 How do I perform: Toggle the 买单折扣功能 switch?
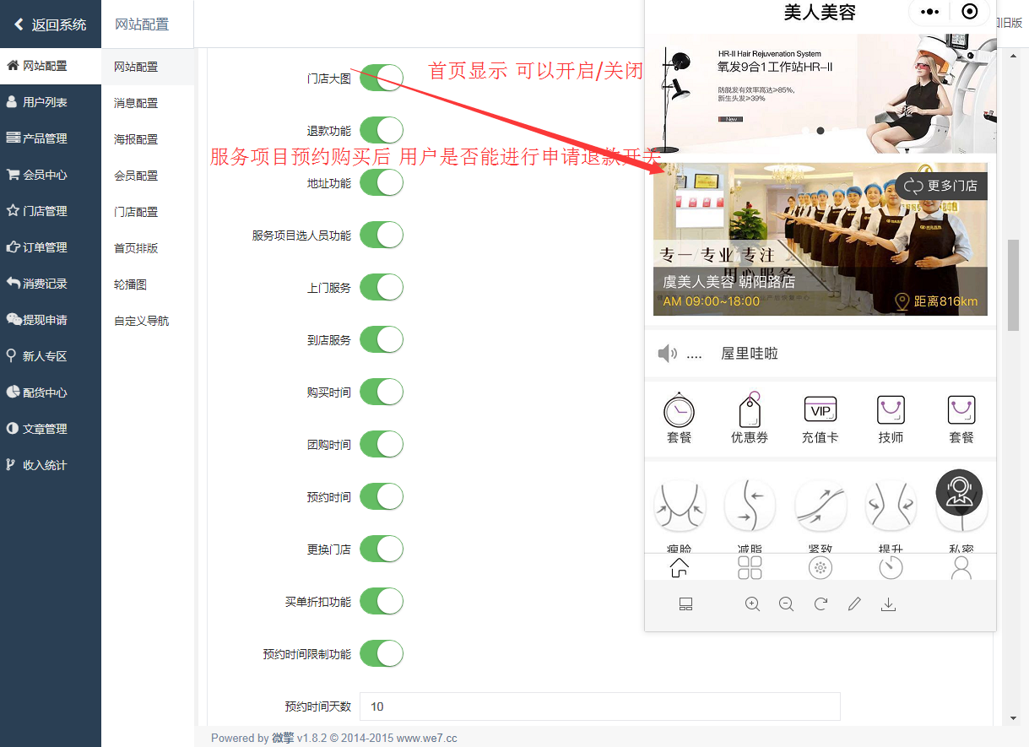[382, 601]
